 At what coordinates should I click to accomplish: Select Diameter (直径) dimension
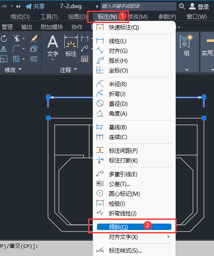134,104
